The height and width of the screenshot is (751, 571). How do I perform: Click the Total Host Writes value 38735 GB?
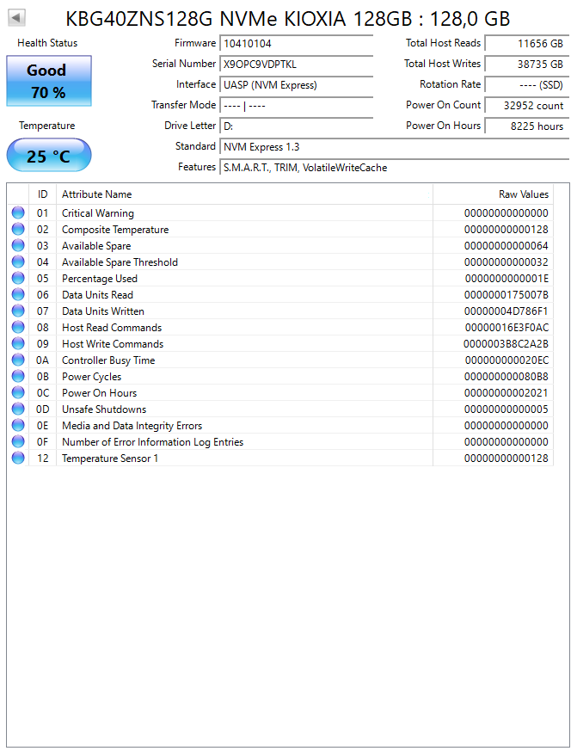coord(526,64)
